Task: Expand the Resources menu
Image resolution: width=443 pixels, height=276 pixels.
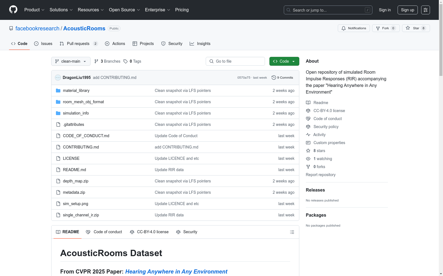Action: coord(91,10)
